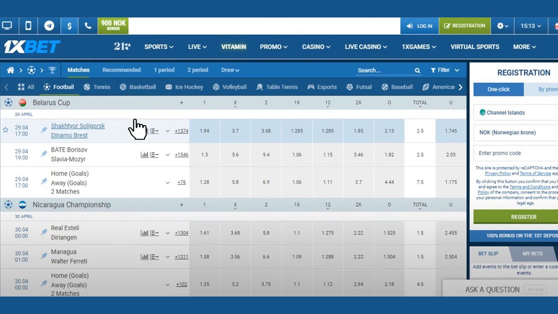Open Channel Islands country selector
Viewport: 558px width, 314px height.
(516, 113)
